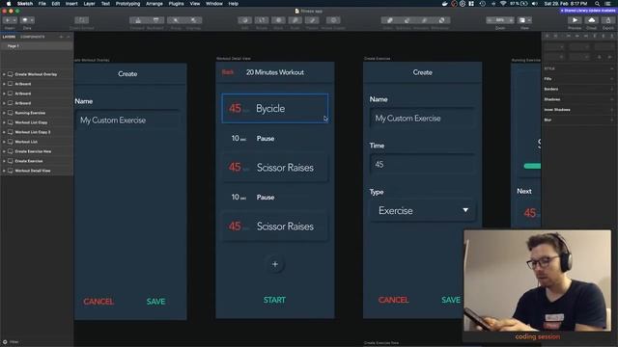Click the Shared Library Update Available notice
This screenshot has width=618, height=347.
588,11
